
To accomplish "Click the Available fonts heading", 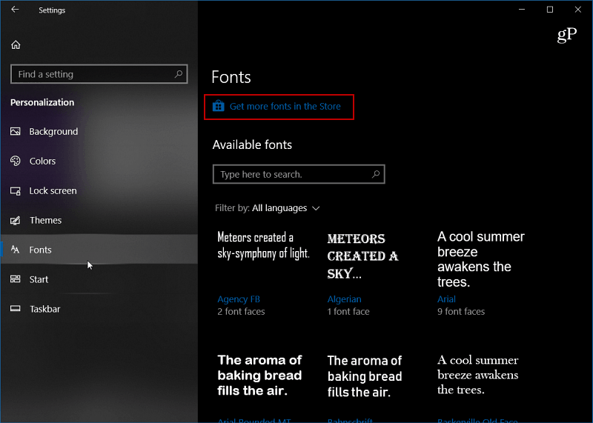I will coord(252,144).
